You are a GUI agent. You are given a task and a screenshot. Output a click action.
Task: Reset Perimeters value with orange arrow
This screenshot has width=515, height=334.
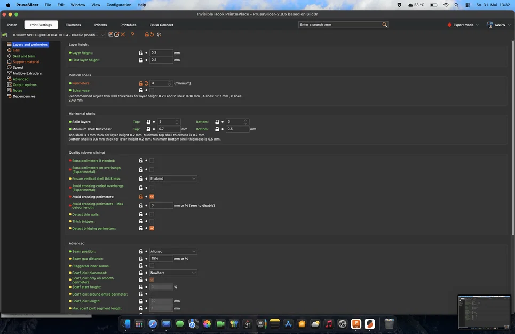146,83
